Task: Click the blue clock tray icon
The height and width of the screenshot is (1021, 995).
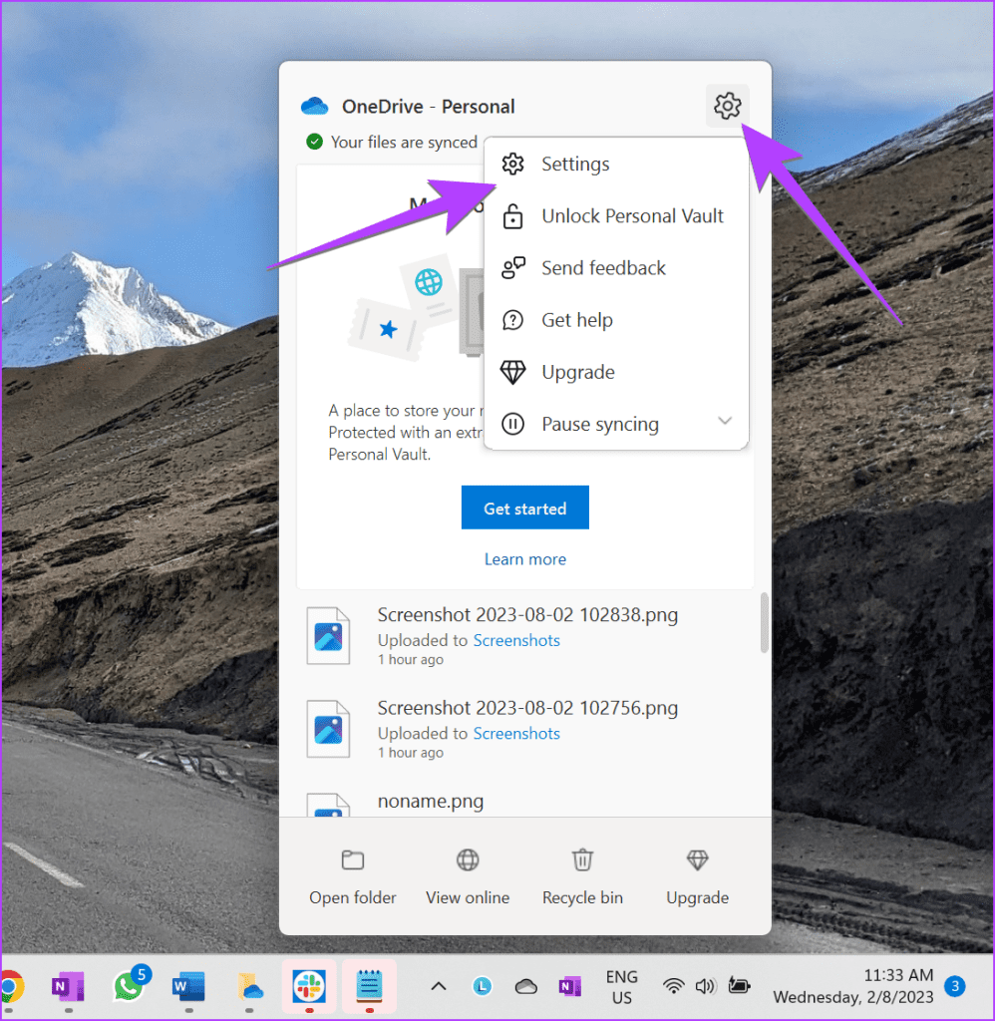Action: click(482, 986)
